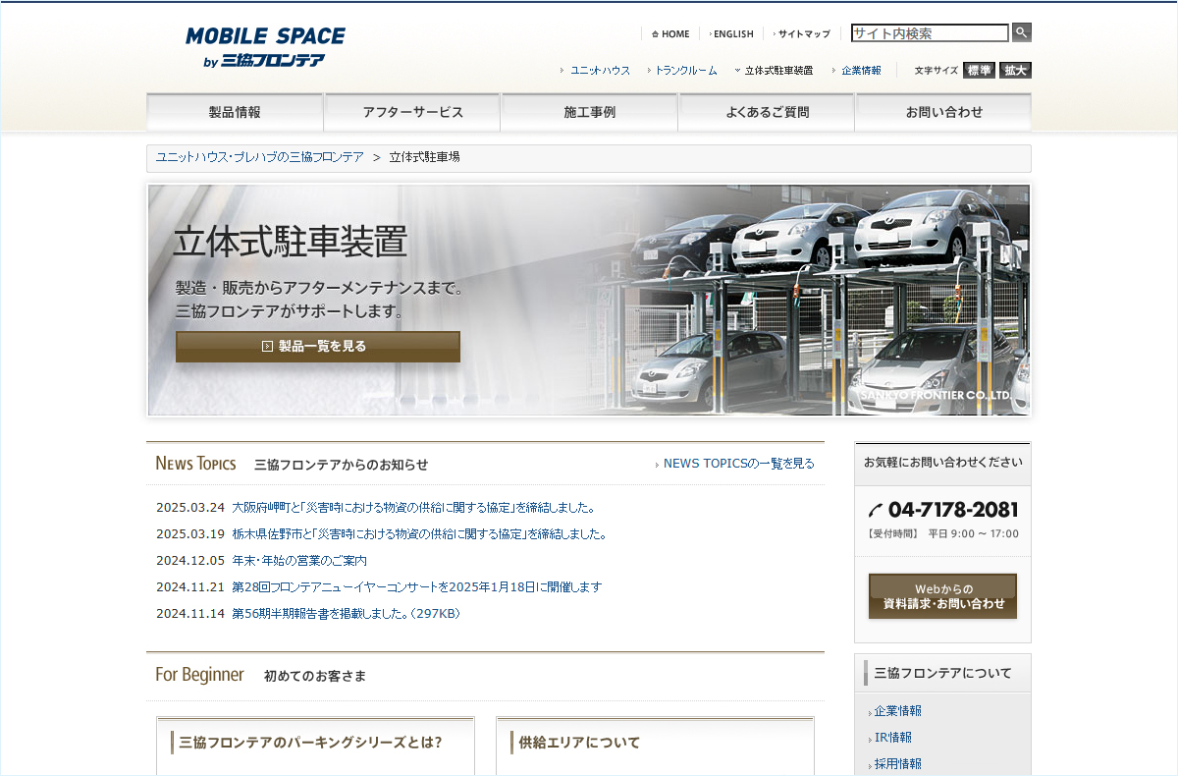Viewport: 1178px width, 776px height.
Task: Click the 2024.11.14 news date
Action: (190, 614)
